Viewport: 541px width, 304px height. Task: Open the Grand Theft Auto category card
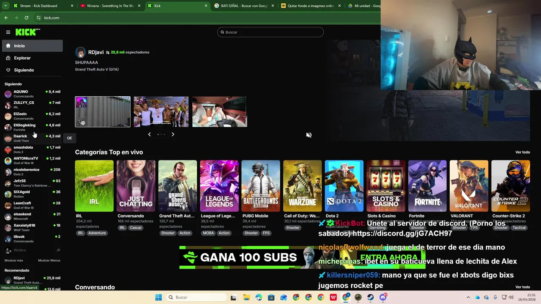[x=178, y=186]
